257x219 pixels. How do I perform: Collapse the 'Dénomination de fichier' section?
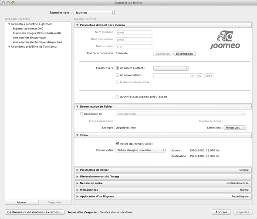78,107
